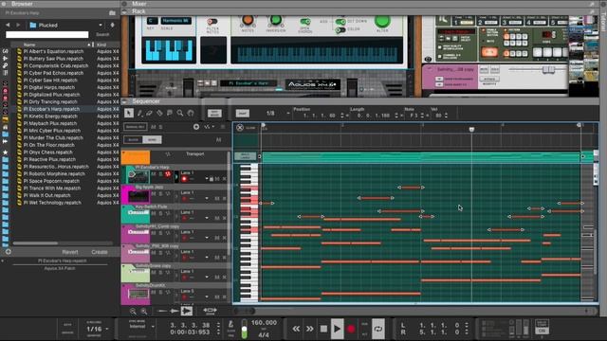The image size is (607, 341).
Task: Toggle Filter Notes switch in rack device
Action: tap(212, 21)
